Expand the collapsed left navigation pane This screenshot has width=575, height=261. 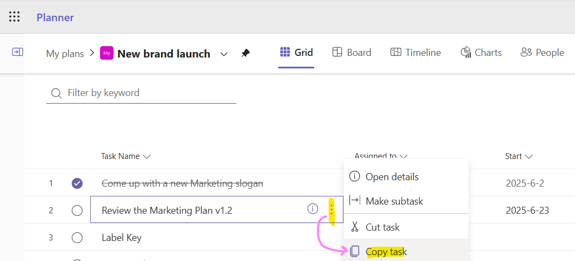[17, 52]
